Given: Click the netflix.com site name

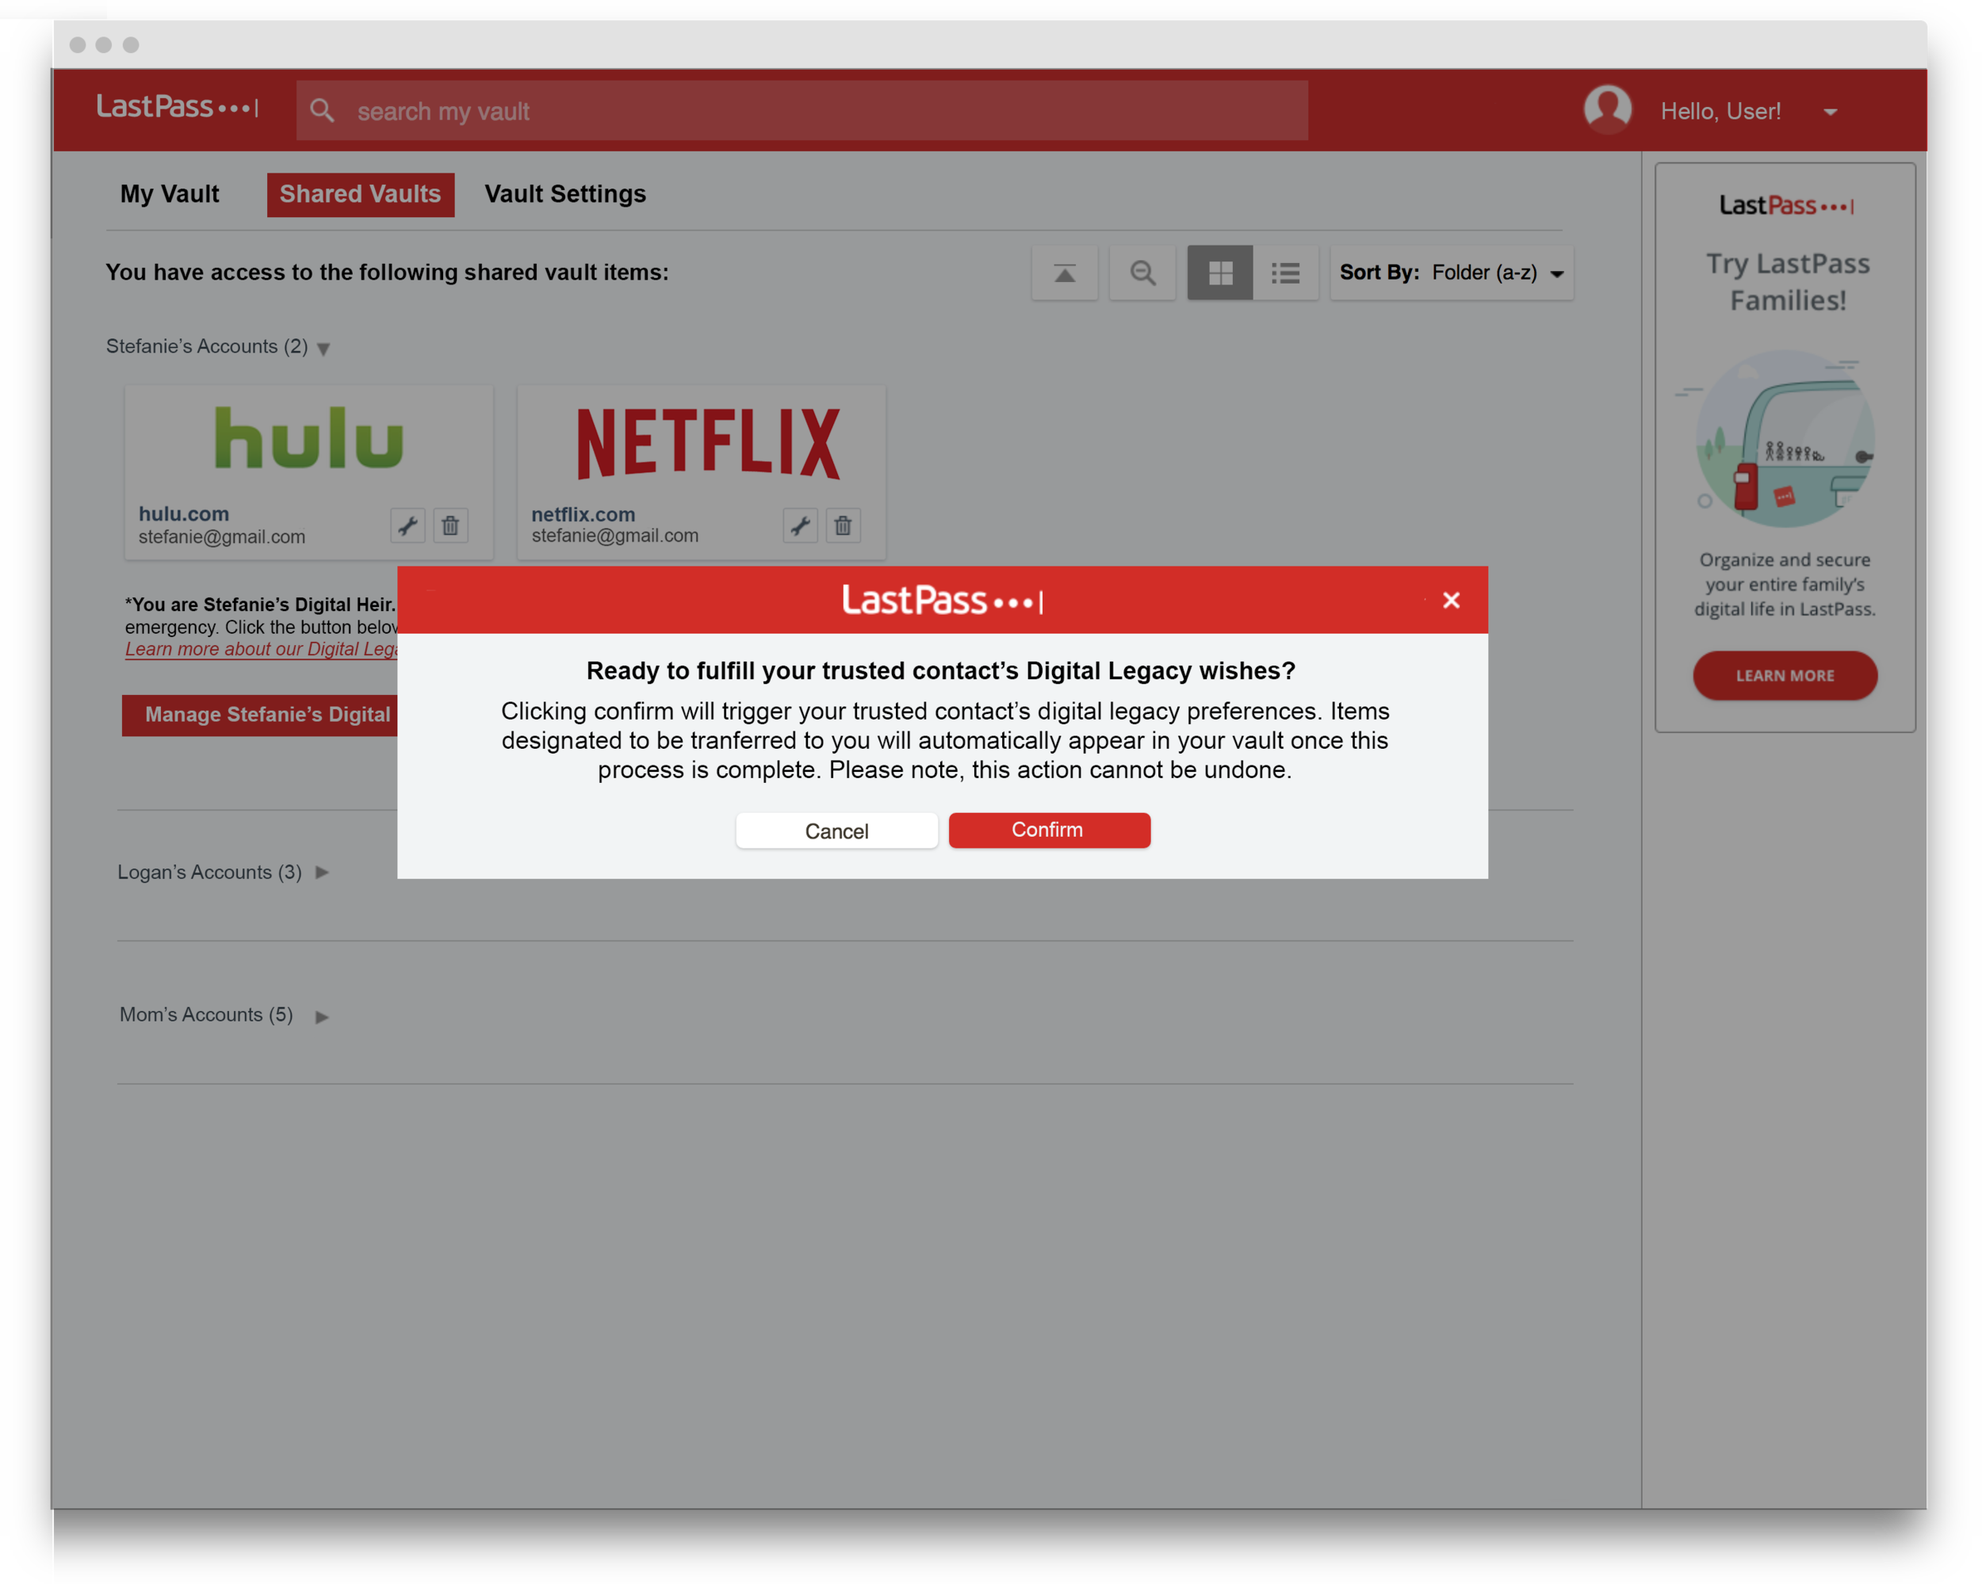Looking at the screenshot, I should pyautogui.click(x=583, y=514).
